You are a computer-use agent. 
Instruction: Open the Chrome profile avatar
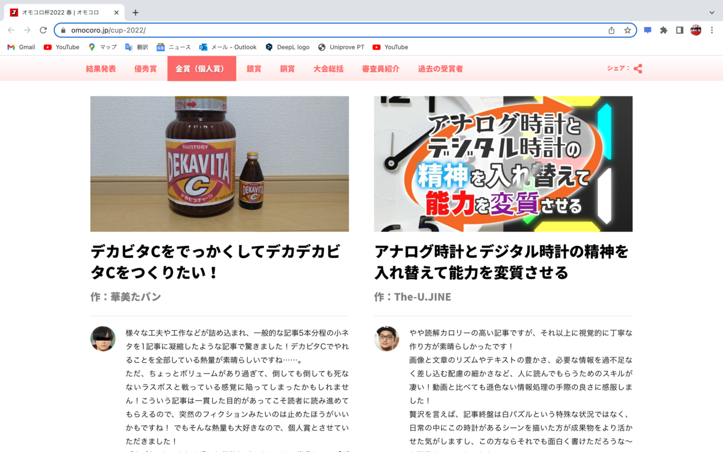click(x=696, y=30)
